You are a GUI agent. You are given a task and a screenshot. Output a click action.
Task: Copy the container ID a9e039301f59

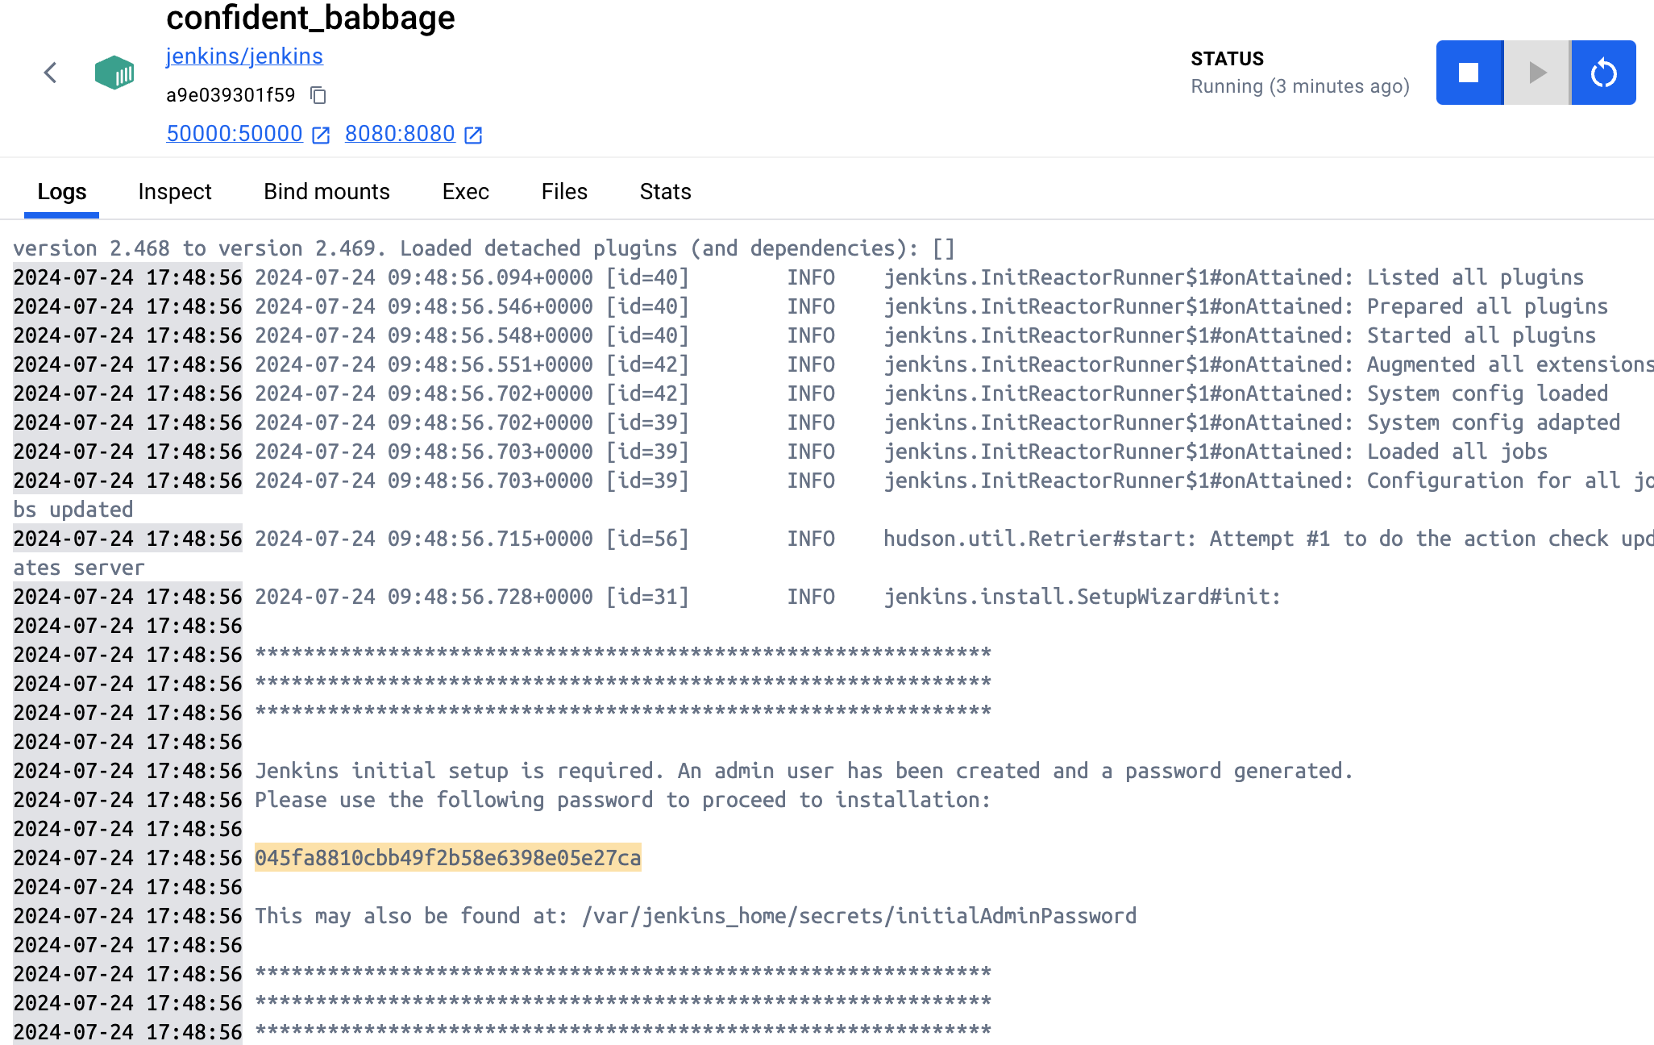[318, 96]
